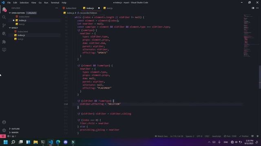261x146 pixels.
Task: Click Ln/Col cursor position in status bar
Action: point(177,136)
